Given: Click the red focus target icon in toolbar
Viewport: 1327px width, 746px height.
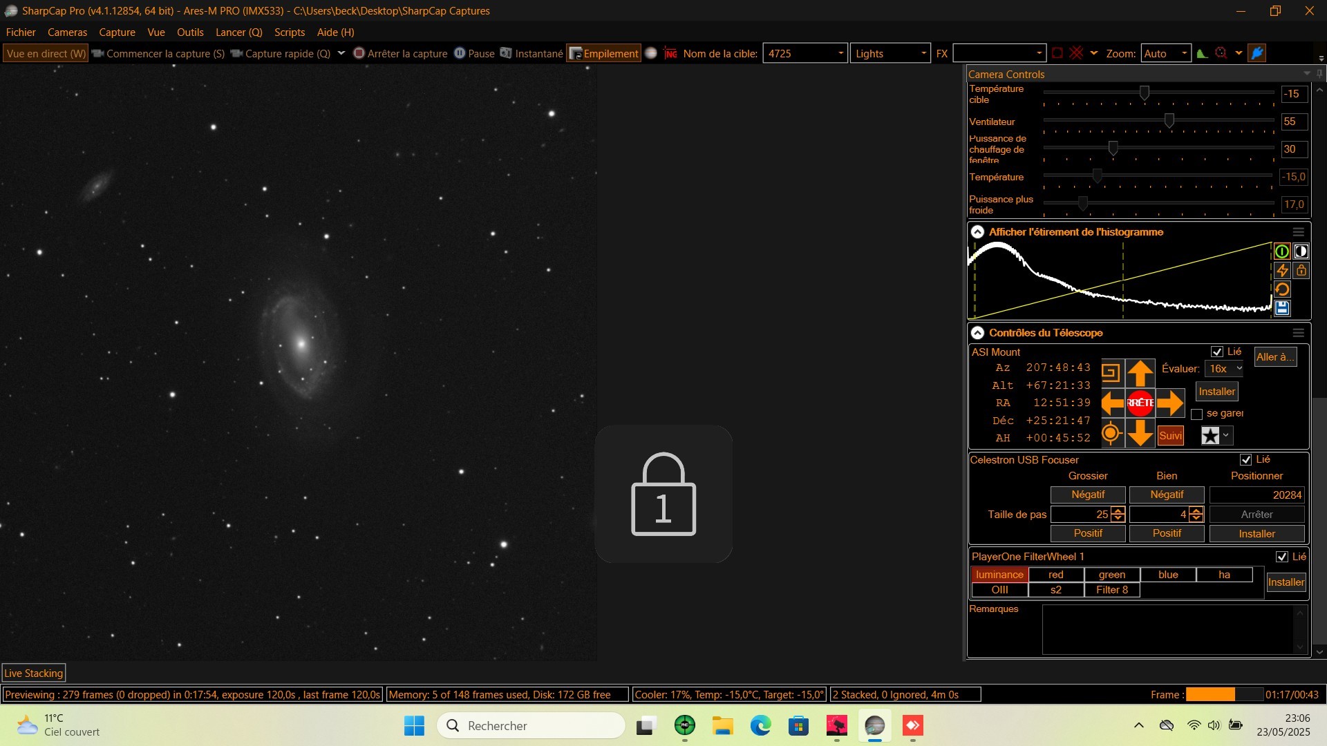Looking at the screenshot, I should 1221,53.
